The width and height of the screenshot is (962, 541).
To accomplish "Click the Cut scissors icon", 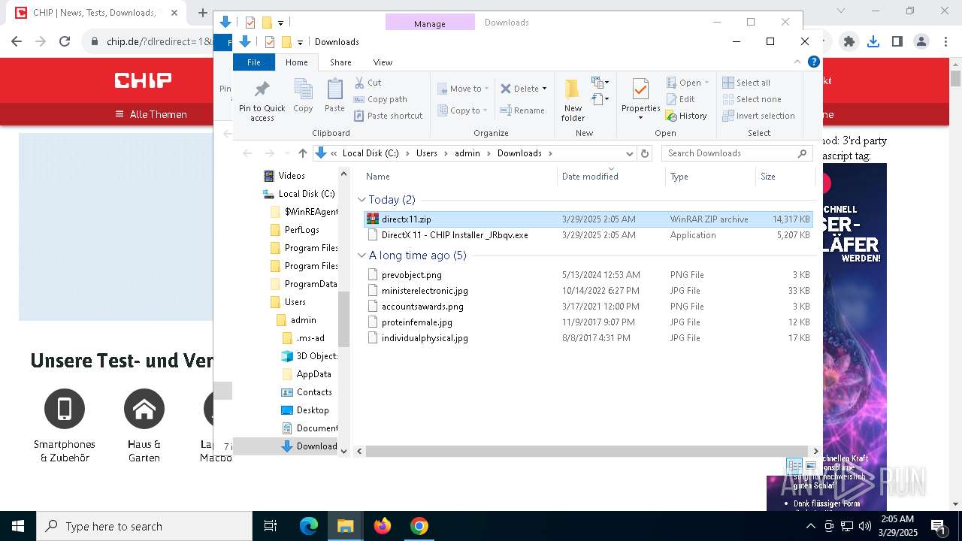I will [x=359, y=83].
